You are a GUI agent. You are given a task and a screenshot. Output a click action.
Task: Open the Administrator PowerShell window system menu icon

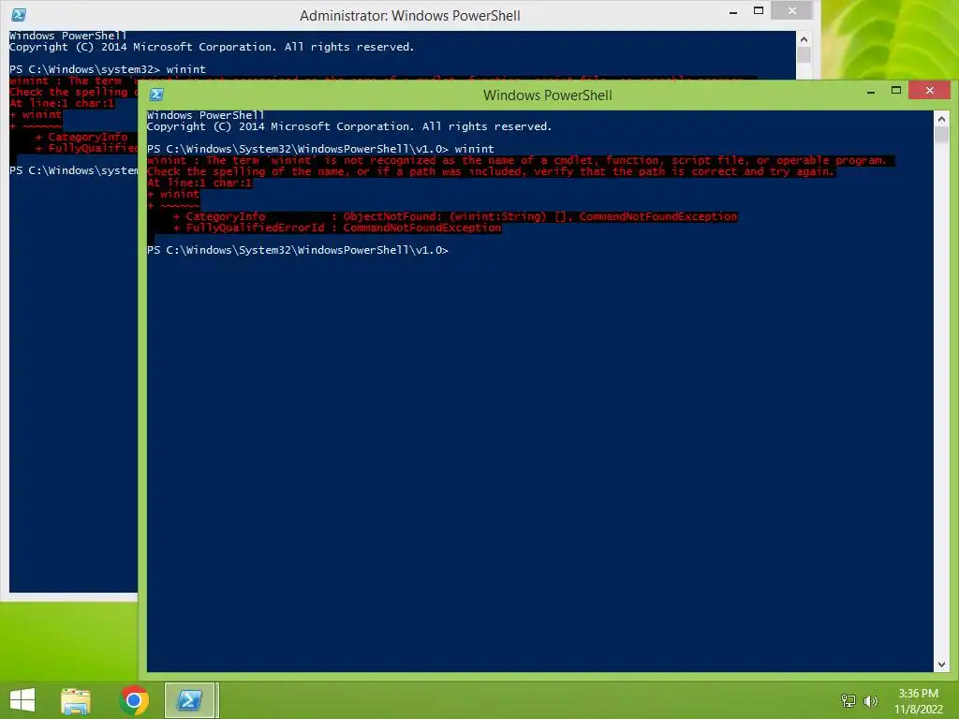pos(19,15)
